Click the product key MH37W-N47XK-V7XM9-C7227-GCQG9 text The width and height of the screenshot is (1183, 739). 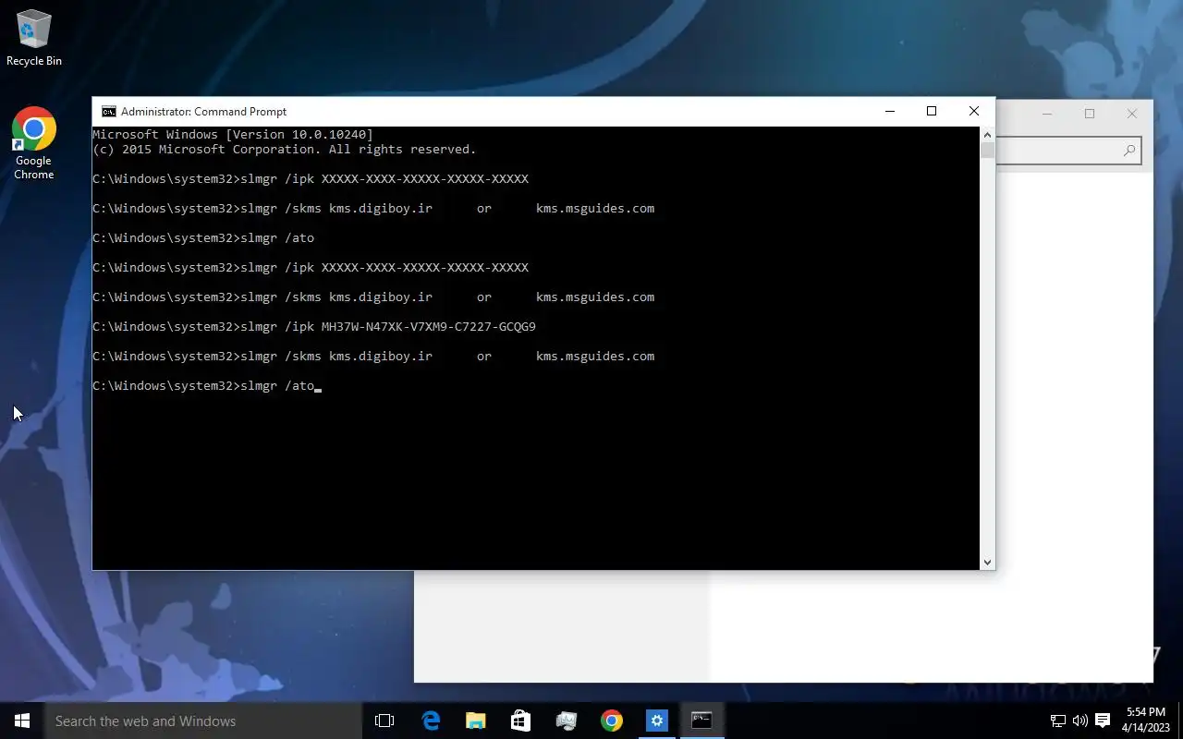[429, 327]
